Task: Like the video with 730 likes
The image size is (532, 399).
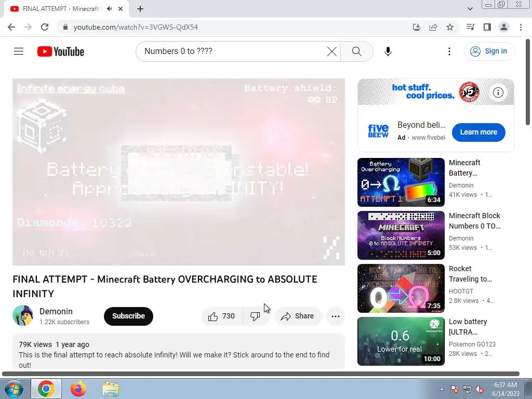Action: point(222,316)
